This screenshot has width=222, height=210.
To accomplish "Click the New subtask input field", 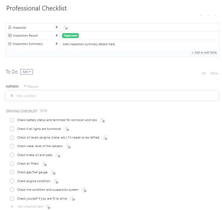I will point(112,96).
